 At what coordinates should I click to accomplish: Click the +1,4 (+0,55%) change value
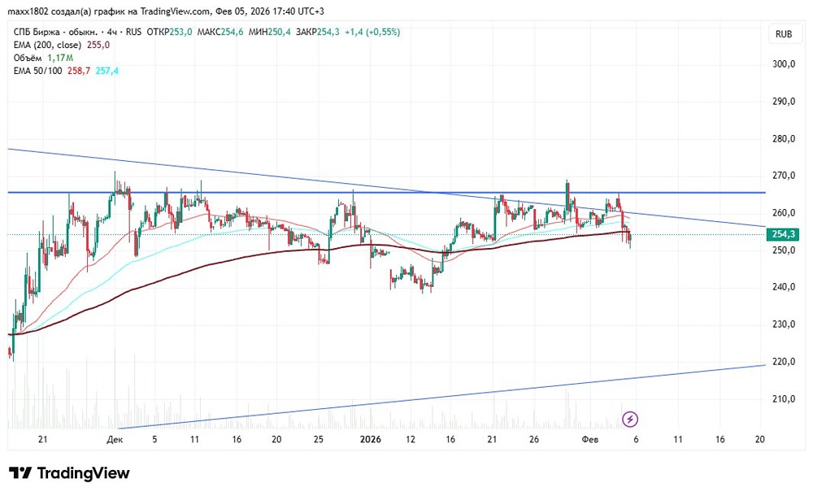[x=372, y=33]
